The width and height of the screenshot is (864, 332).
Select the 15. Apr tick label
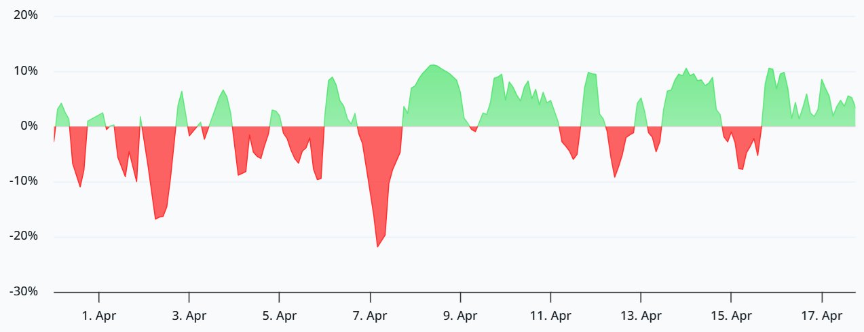point(731,316)
